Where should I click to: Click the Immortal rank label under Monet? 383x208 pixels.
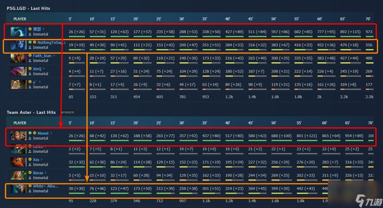click(x=40, y=138)
